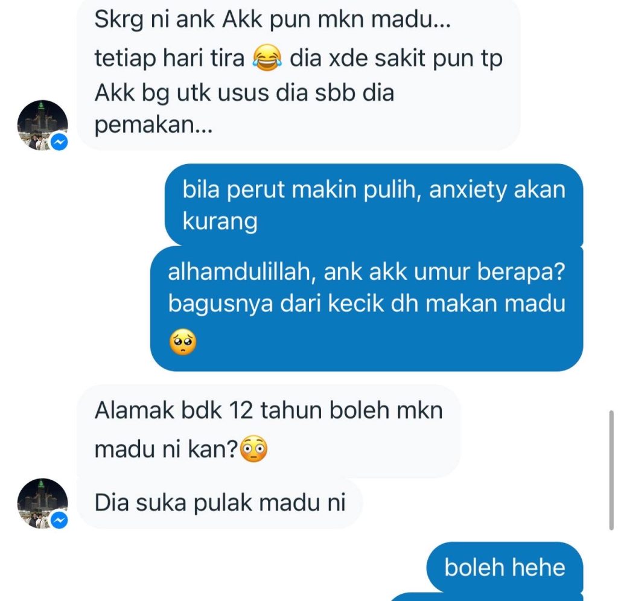Click Messenger badge on upper avatar
The height and width of the screenshot is (601, 618).
coord(60,142)
